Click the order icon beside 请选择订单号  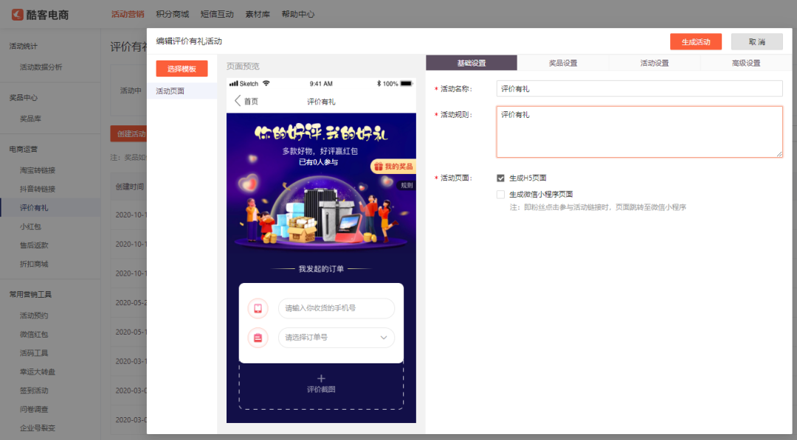pos(258,338)
